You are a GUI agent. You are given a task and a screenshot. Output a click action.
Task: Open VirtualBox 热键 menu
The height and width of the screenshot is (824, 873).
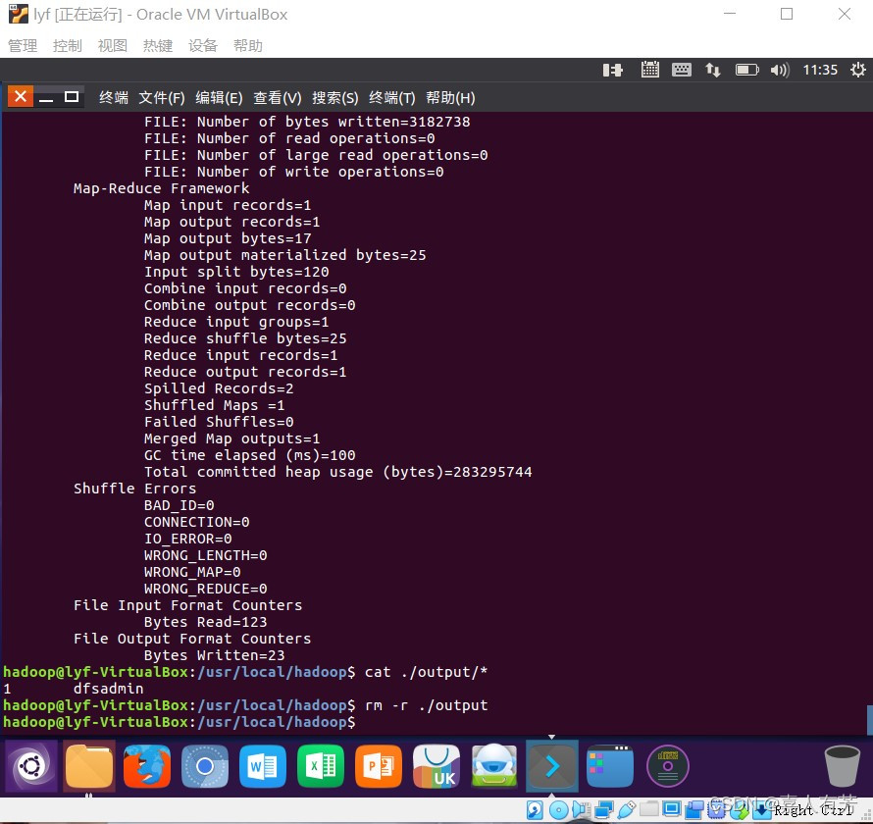pos(158,46)
